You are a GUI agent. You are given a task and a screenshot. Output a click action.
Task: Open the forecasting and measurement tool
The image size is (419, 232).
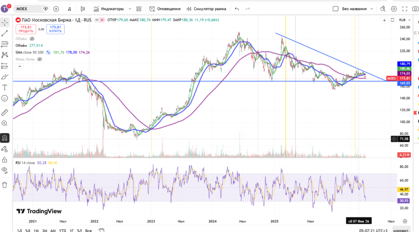click(x=5, y=66)
